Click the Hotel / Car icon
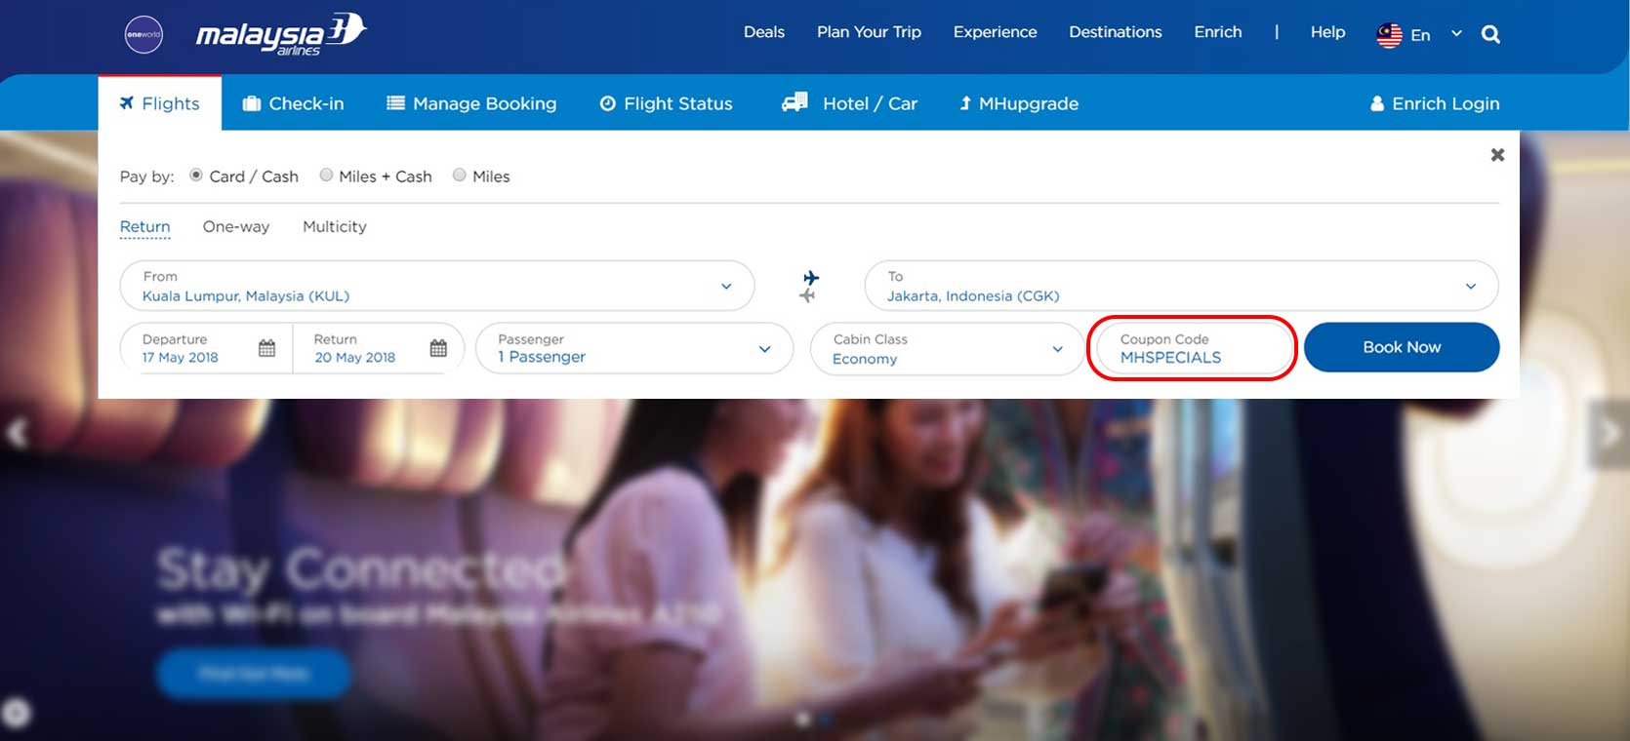1630x741 pixels. [795, 101]
